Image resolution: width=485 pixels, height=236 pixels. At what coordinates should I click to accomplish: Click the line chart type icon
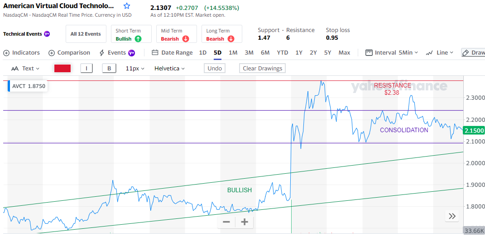[x=429, y=53]
